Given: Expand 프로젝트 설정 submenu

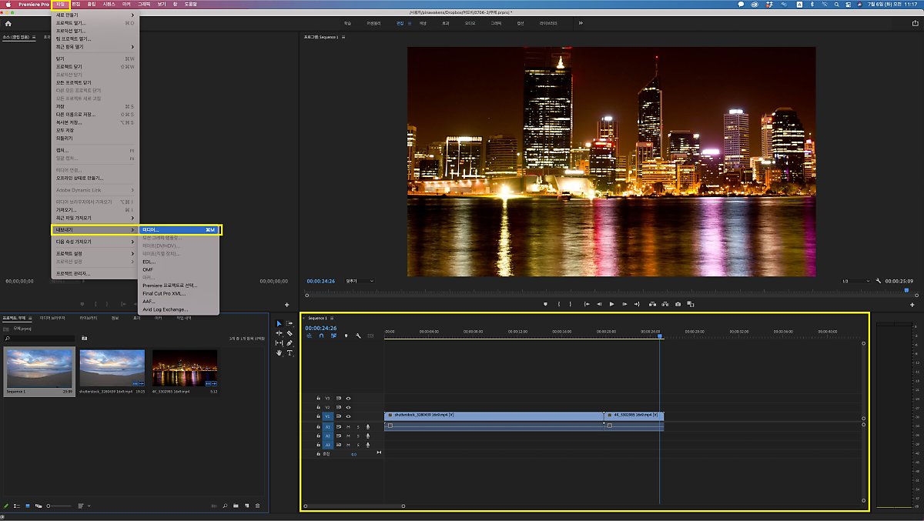Looking at the screenshot, I should click(95, 253).
